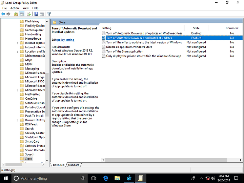Select the Speech tree folder

point(30,155)
